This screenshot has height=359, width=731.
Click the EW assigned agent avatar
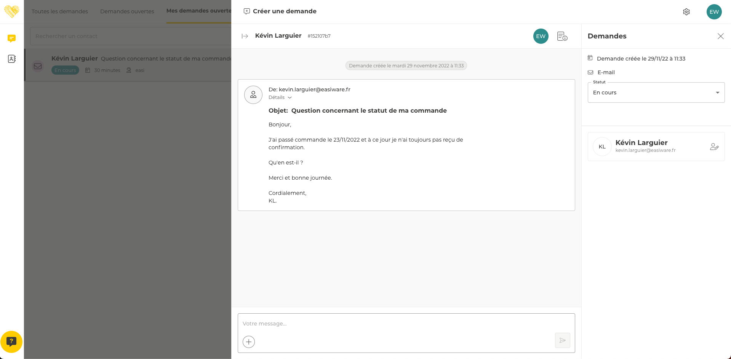point(541,36)
